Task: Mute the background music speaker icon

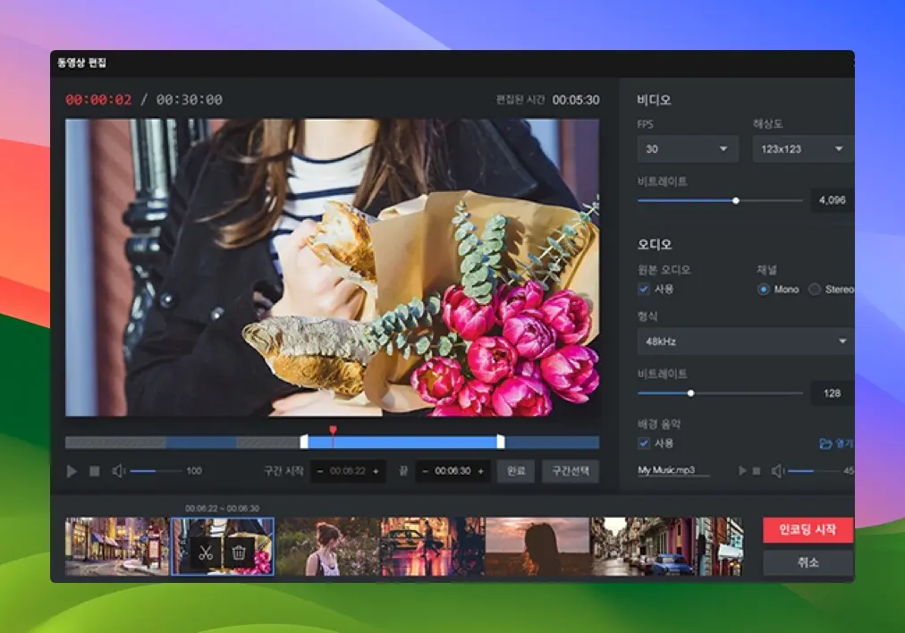Action: point(778,470)
